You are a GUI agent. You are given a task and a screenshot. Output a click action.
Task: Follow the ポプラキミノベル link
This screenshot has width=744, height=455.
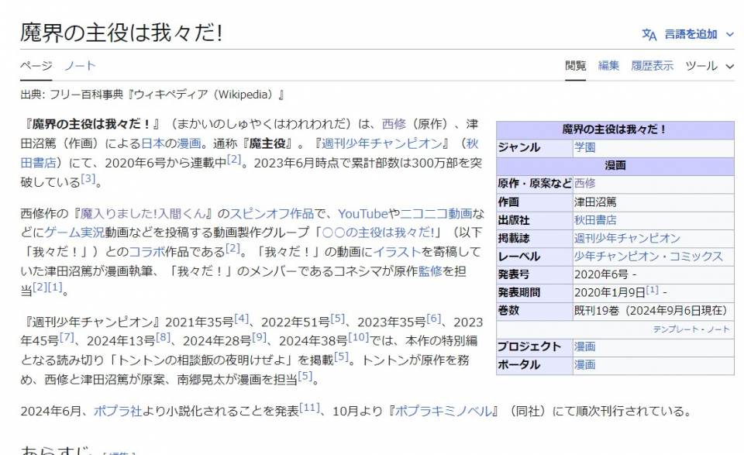coord(444,411)
